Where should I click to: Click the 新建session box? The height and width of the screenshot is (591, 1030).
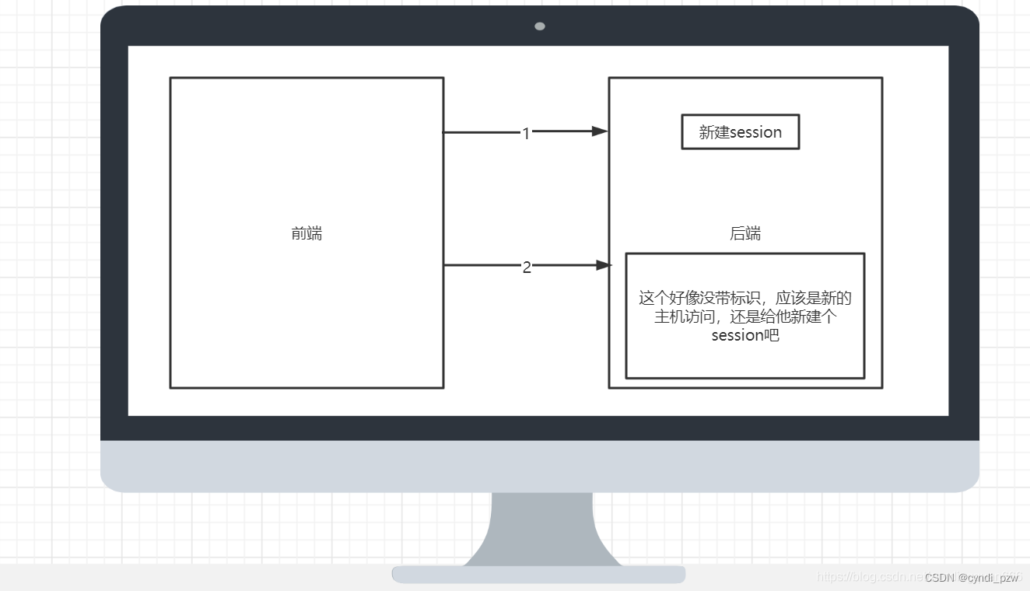tap(741, 132)
